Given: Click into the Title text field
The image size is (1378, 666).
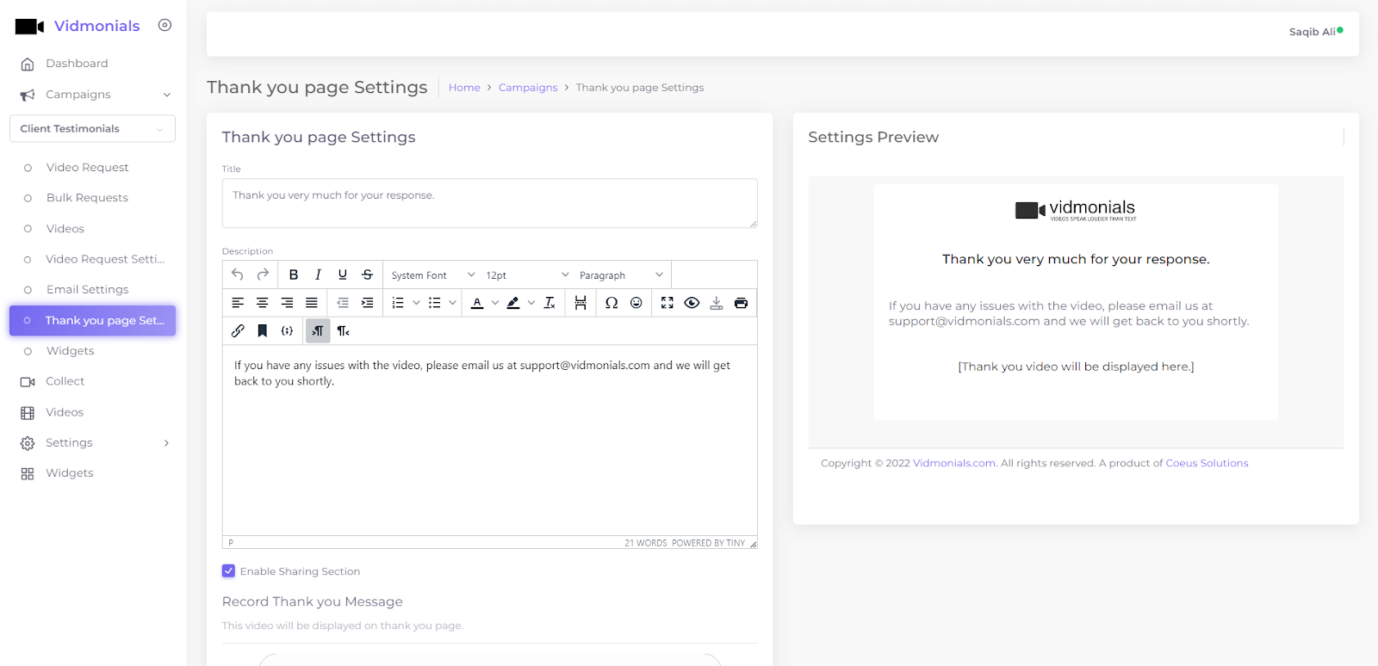Looking at the screenshot, I should click(489, 203).
